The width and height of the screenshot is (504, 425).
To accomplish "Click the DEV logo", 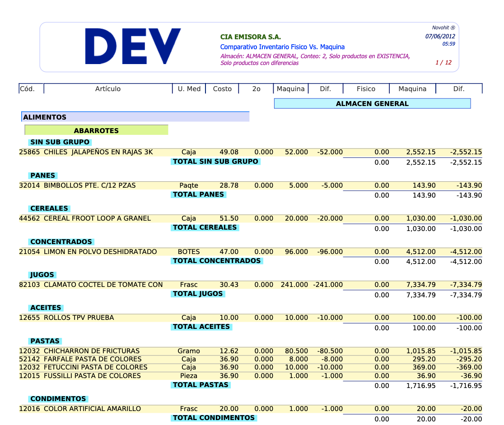I will pyautogui.click(x=133, y=46).
